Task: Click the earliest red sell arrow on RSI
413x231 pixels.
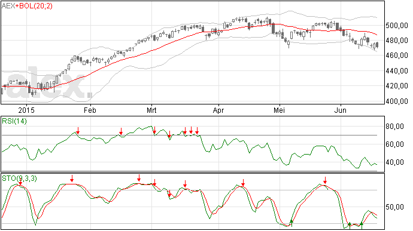Action: pos(78,130)
